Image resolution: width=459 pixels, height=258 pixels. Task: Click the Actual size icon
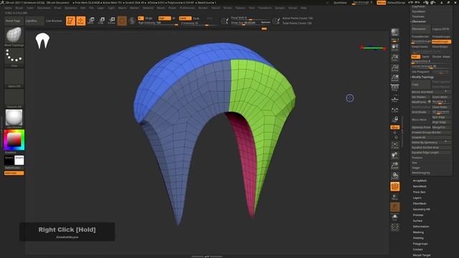pyautogui.click(x=395, y=67)
